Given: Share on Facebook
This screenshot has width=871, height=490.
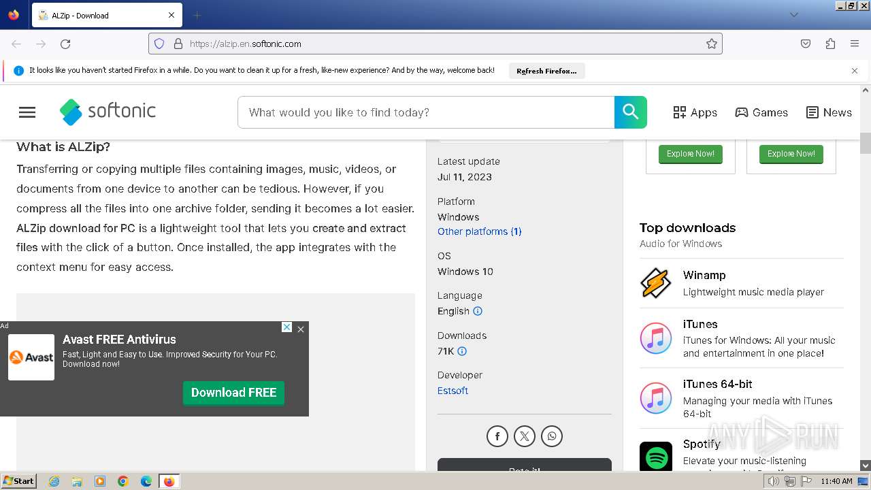Looking at the screenshot, I should coord(497,436).
